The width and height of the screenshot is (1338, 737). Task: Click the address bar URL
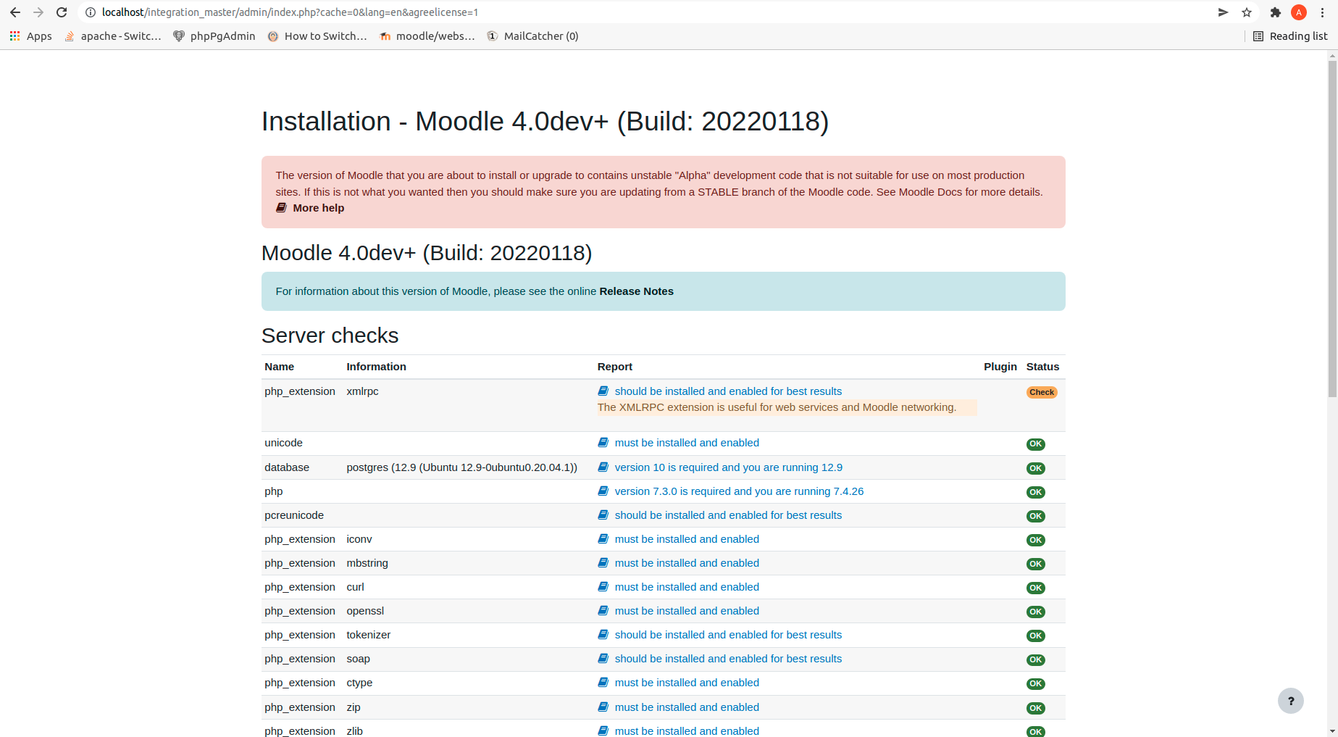290,12
